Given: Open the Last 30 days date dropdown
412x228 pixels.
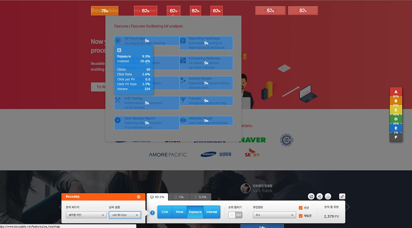Looking at the screenshot, I should [x=125, y=215].
